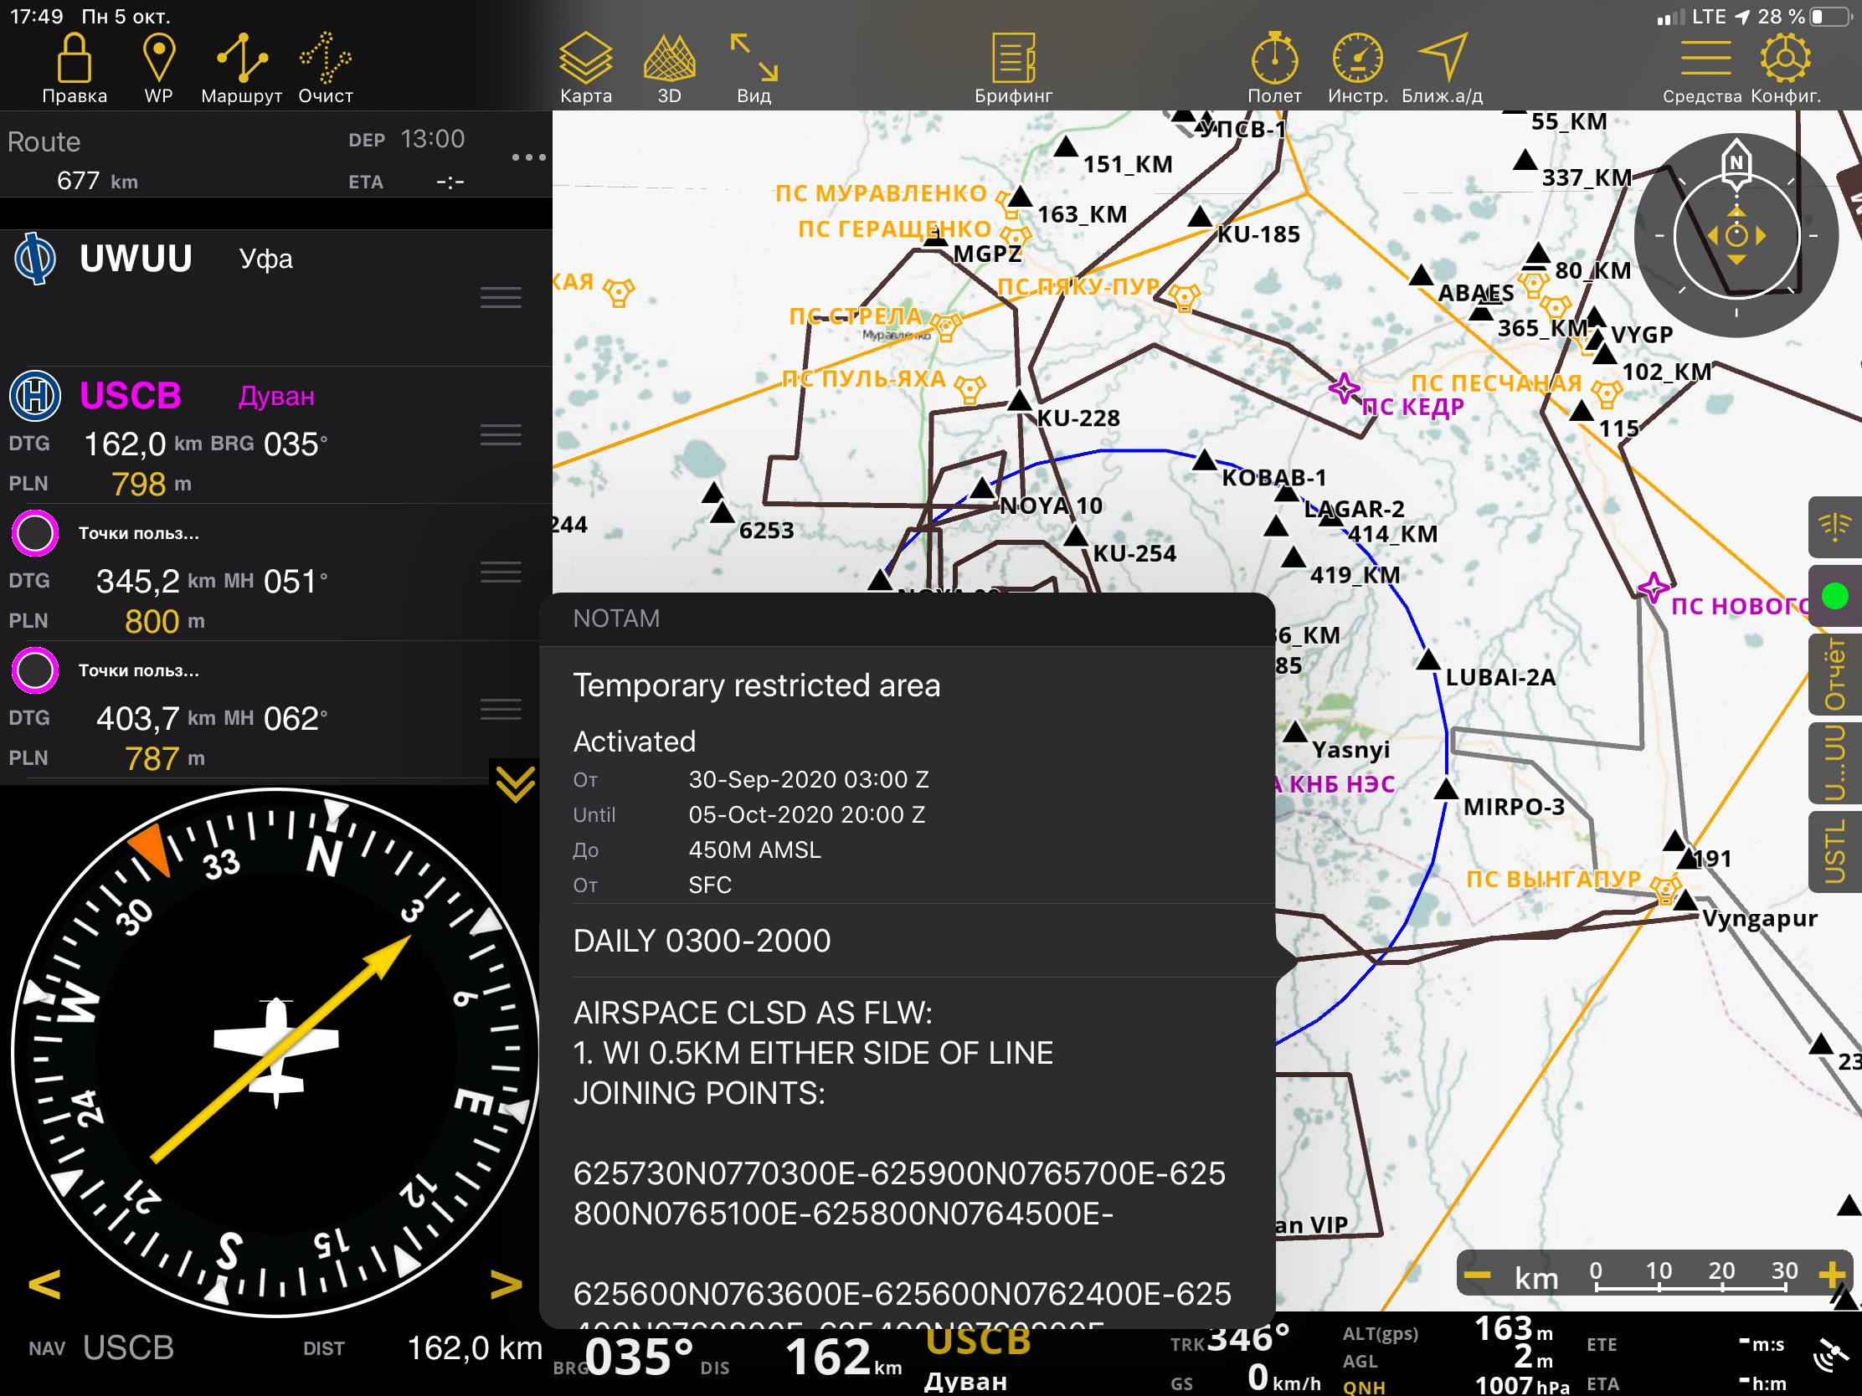Switch to the 3D view
The height and width of the screenshot is (1396, 1862).
tap(669, 59)
